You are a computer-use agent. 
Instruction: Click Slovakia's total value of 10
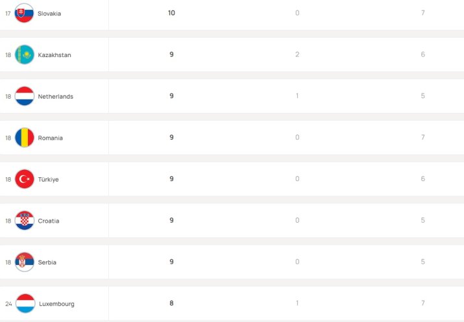171,13
